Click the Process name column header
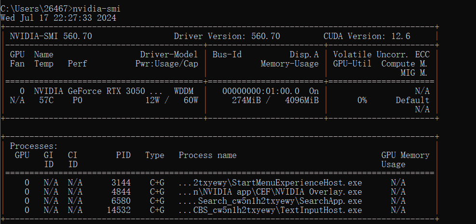The height and width of the screenshot is (224, 476). click(208, 155)
